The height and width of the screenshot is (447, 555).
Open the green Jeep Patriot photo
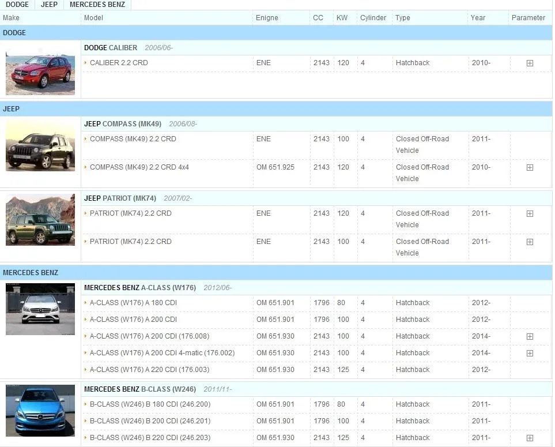click(x=40, y=220)
